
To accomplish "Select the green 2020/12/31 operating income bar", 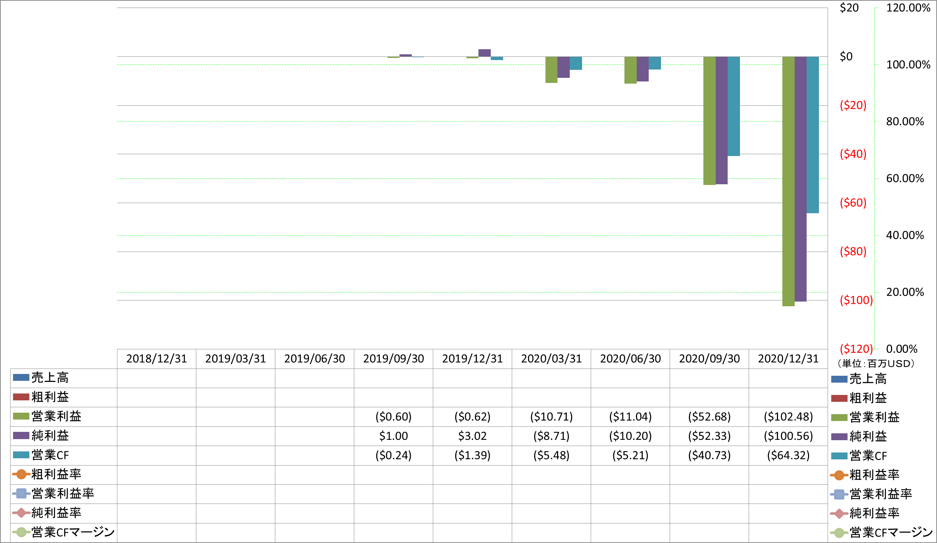I will pyautogui.click(x=788, y=181).
